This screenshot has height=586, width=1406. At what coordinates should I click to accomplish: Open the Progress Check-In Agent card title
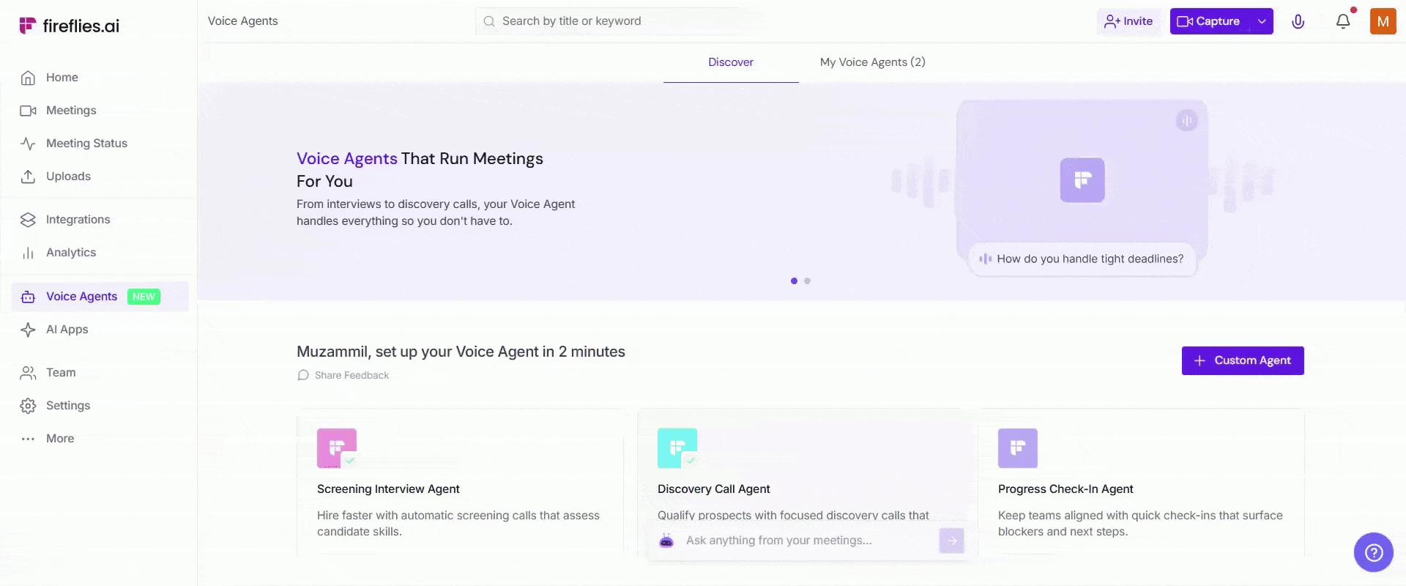click(1065, 489)
